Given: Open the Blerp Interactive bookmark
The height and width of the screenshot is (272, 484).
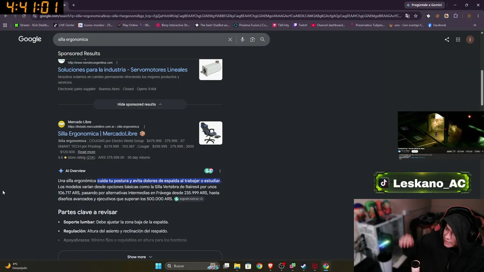Looking at the screenshot, I should pyautogui.click(x=173, y=25).
